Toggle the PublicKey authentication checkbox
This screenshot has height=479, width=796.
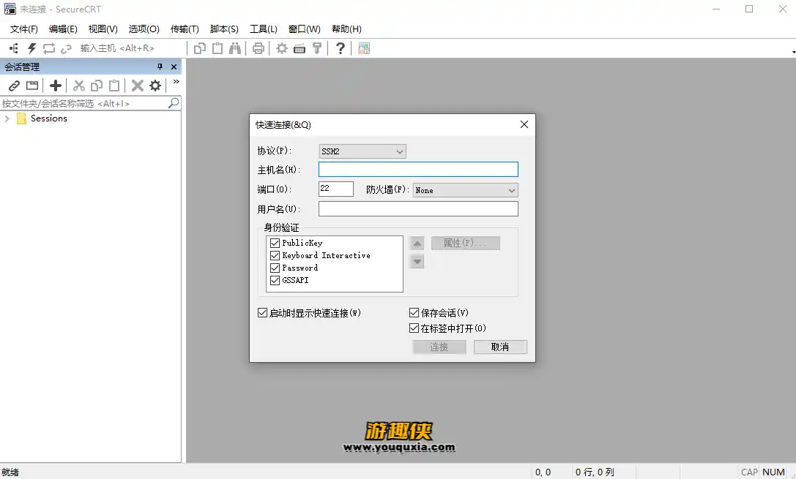coord(275,243)
